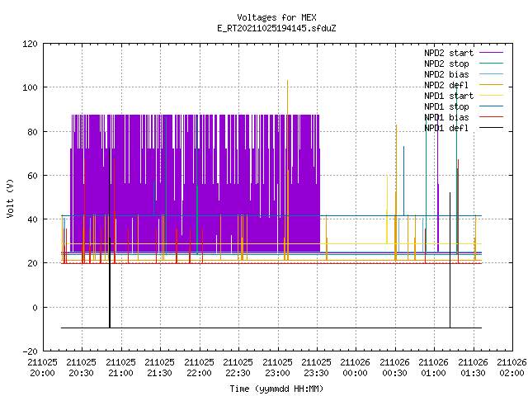This screenshot has width=528, height=396.
Task: Click the y-axis tick label 80
Action: pos(32,132)
